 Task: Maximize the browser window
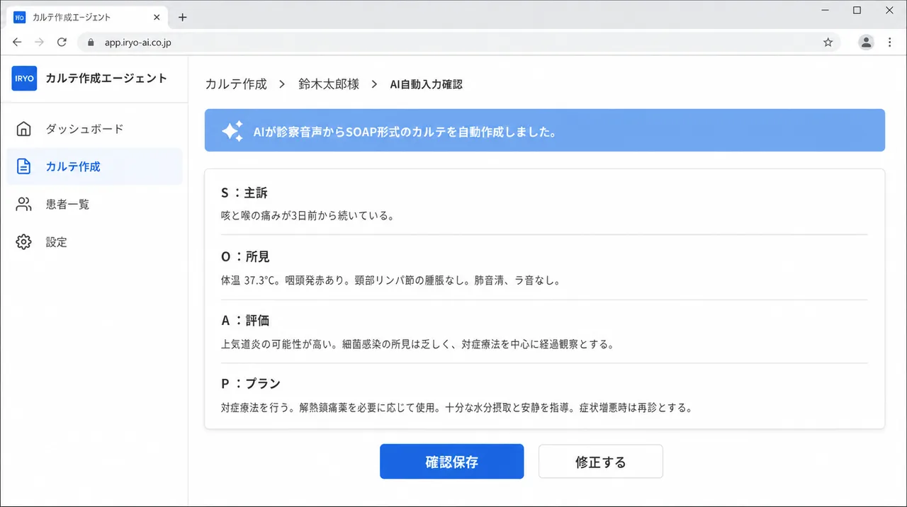pyautogui.click(x=857, y=11)
